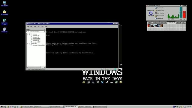
Task: Click Windows 98SE VMware taskbar button
Action: tap(70, 107)
